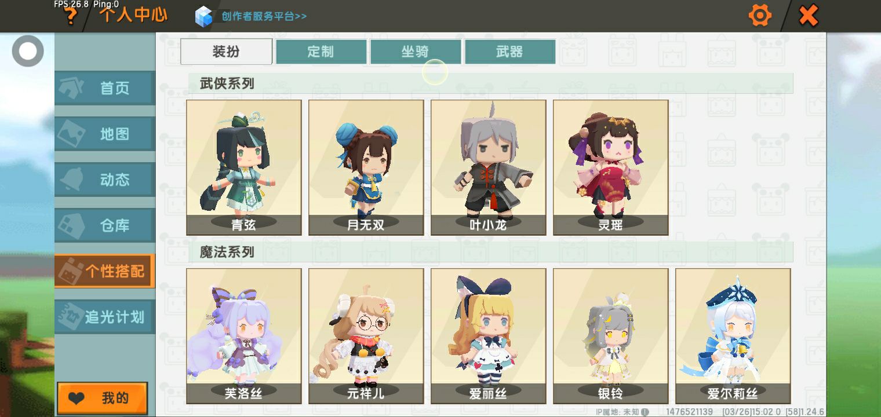Viewport: 881px width, 417px height.
Task: Open 创作者服务平台>> link
Action: point(264,16)
